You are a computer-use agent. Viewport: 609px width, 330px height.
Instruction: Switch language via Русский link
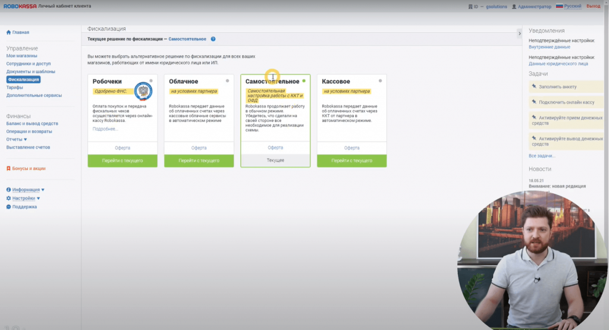pyautogui.click(x=573, y=6)
